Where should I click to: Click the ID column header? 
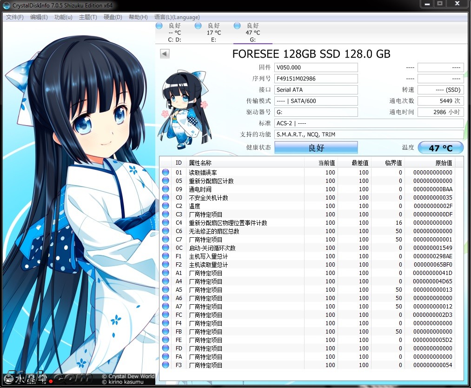coord(179,162)
